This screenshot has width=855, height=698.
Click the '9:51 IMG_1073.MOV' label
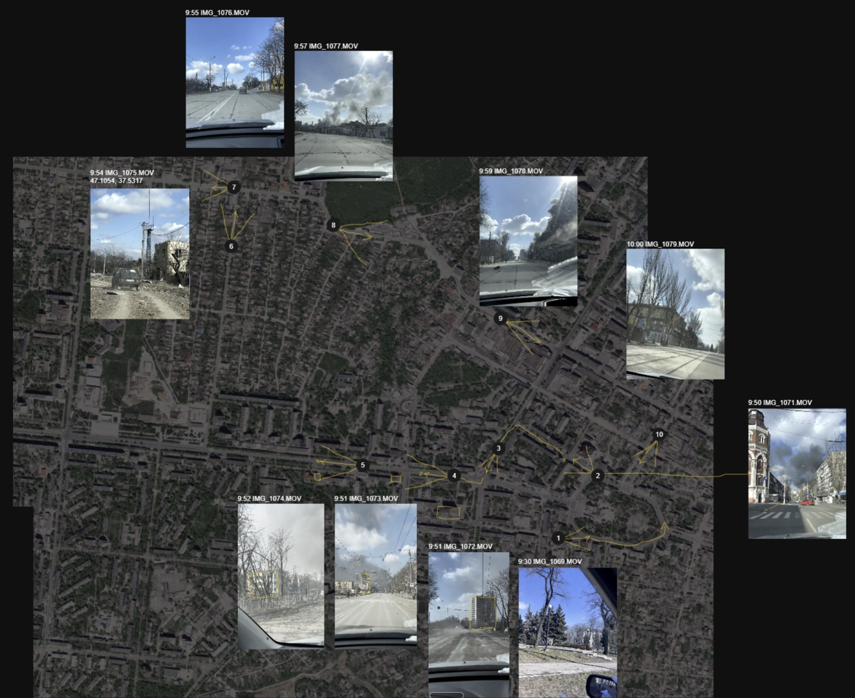pos(366,499)
